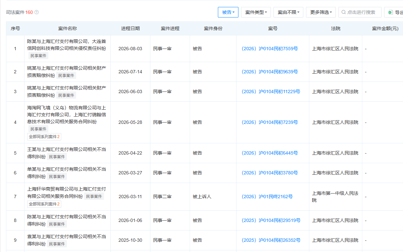The image size is (403, 252).
Task: Click the date 2025-10-30
Action: point(130,240)
